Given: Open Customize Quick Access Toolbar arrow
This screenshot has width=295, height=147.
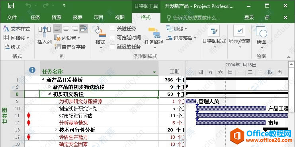Looking at the screenshot, I should coord(64,6).
